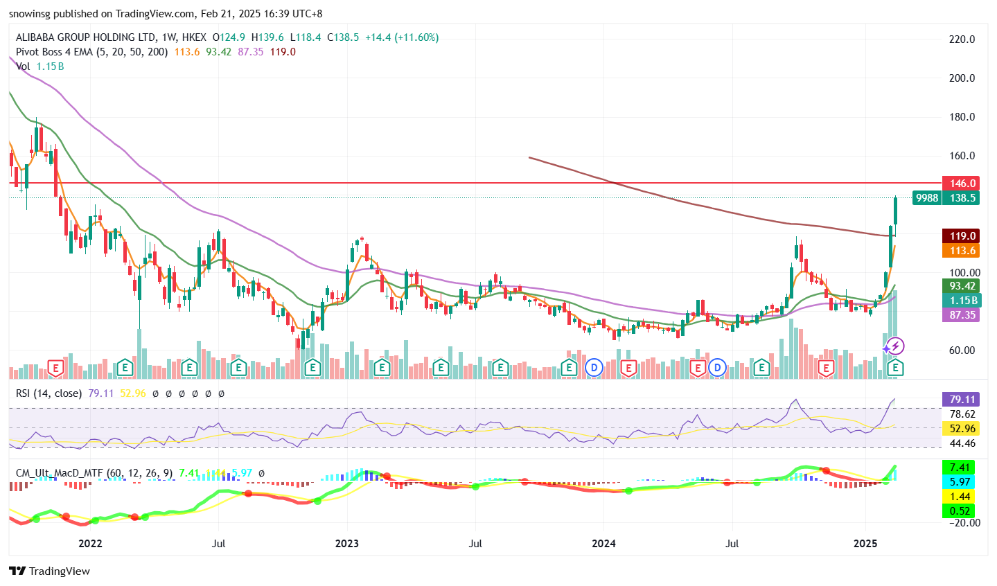Click the purple 87.35 EMA label
Viewport: 997px width, 586px height.
(x=962, y=315)
